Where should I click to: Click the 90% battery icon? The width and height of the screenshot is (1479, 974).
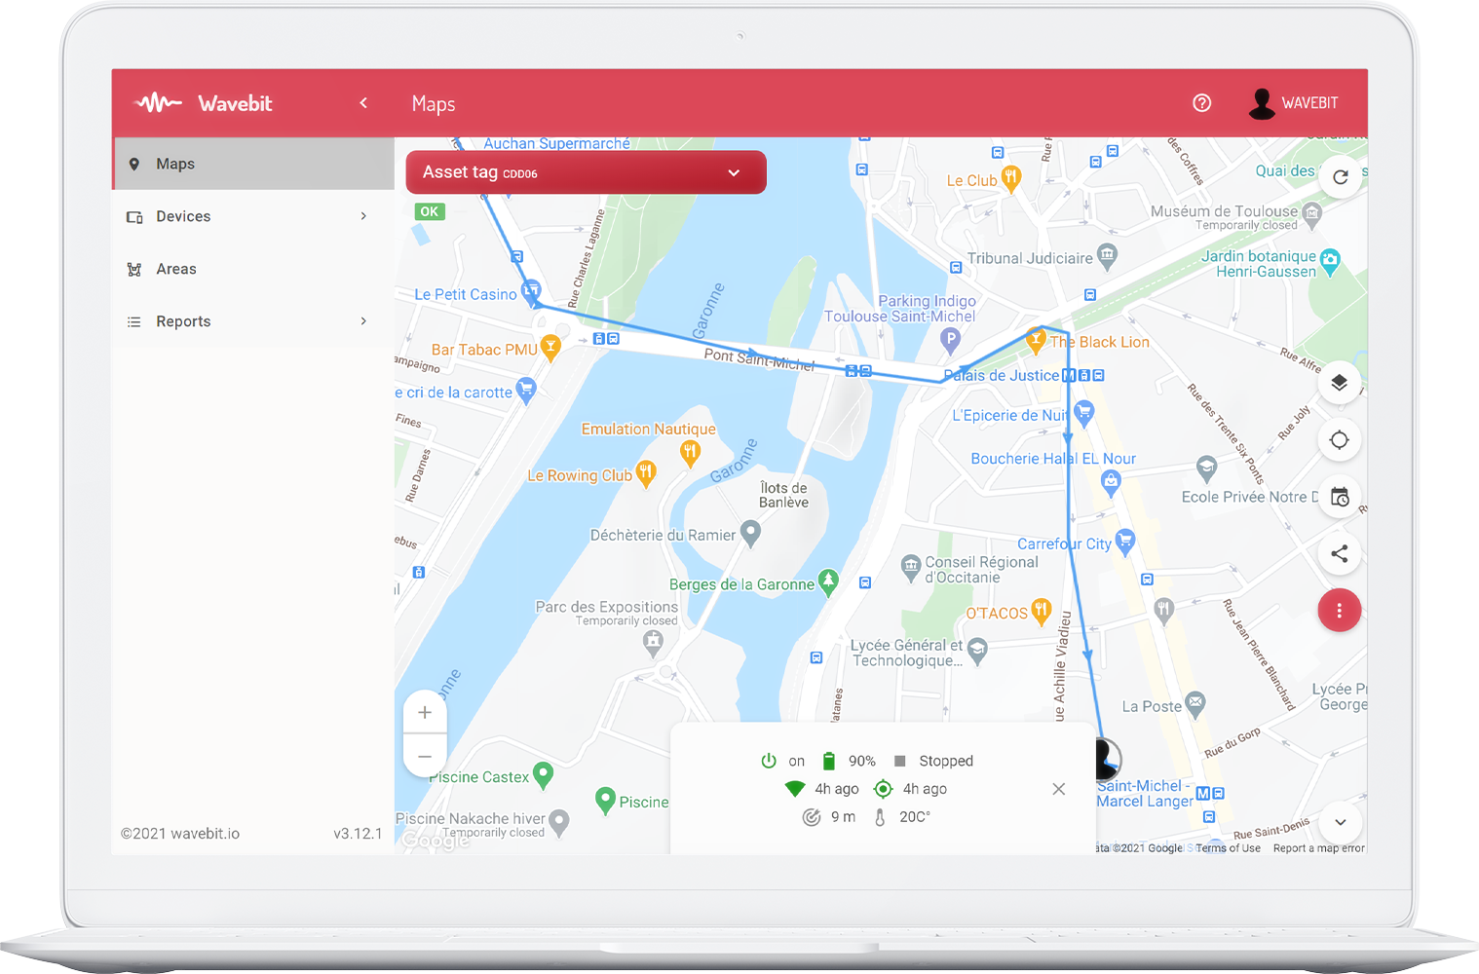[x=829, y=761]
